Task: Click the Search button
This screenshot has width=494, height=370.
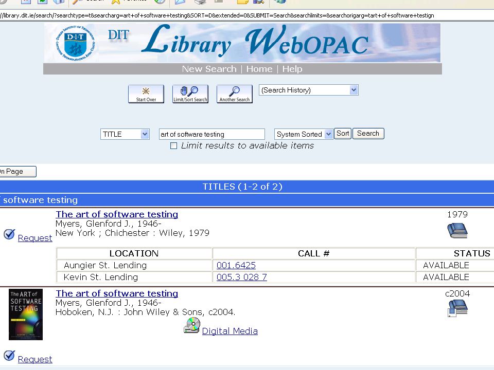Action: tap(368, 134)
